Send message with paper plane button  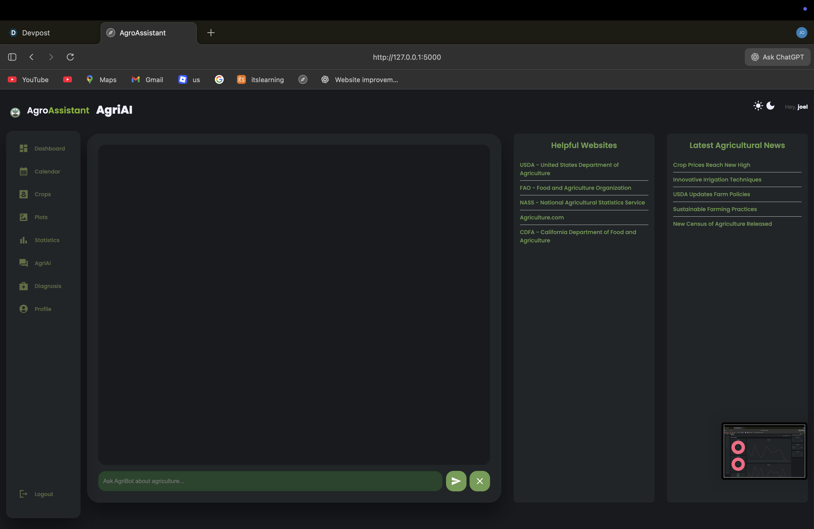point(456,481)
